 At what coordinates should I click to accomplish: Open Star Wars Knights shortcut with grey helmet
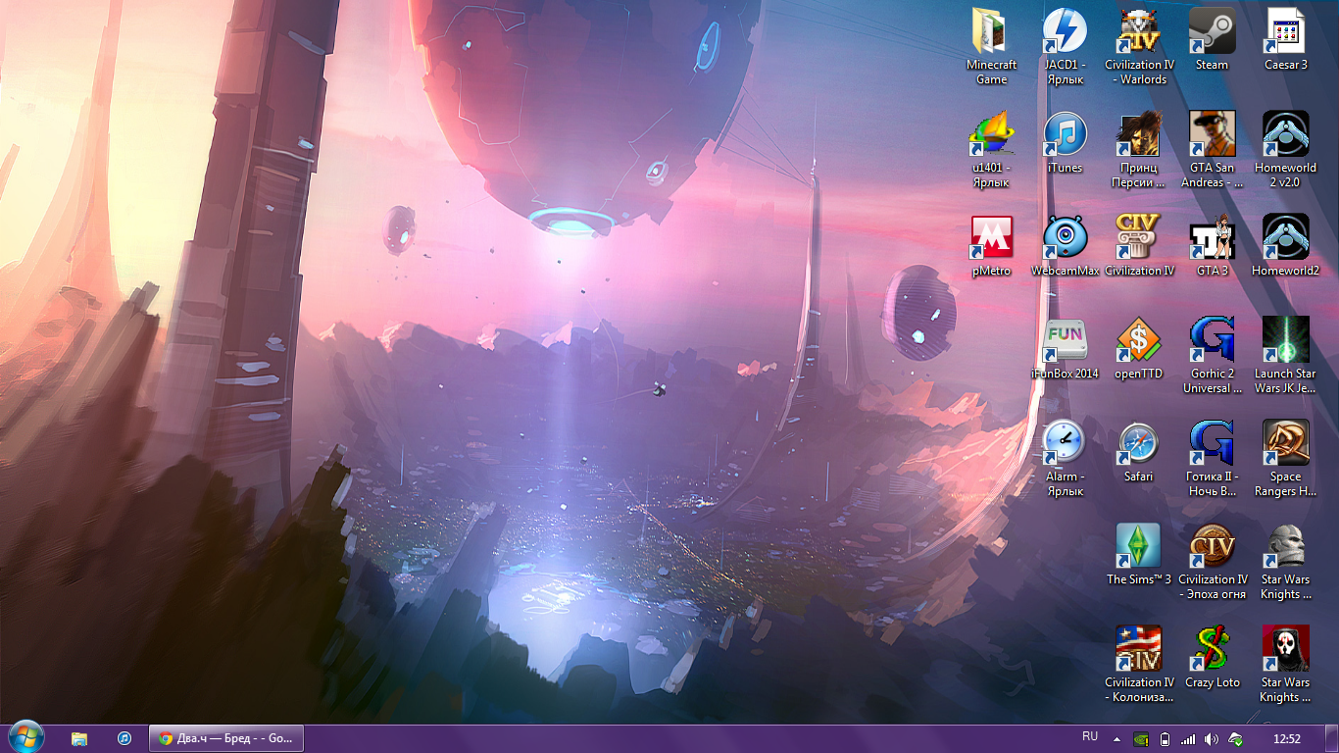click(x=1285, y=561)
